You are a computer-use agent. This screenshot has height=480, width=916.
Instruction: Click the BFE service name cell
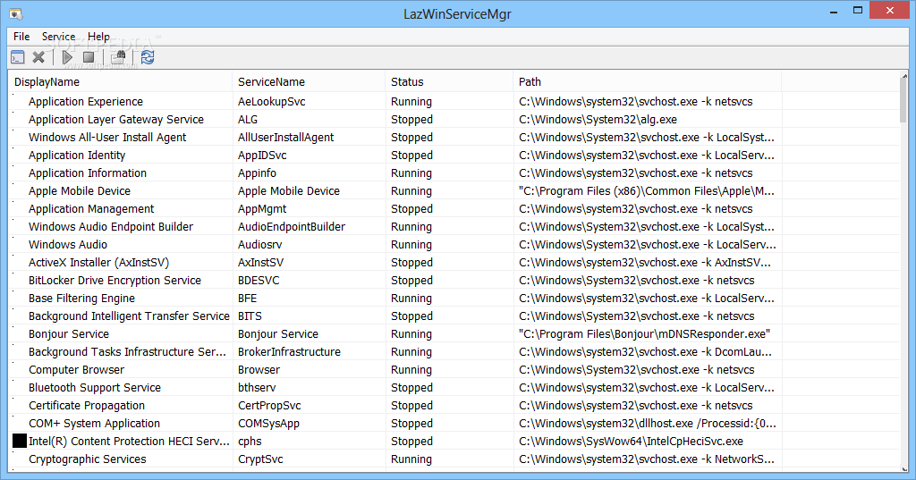click(x=247, y=299)
